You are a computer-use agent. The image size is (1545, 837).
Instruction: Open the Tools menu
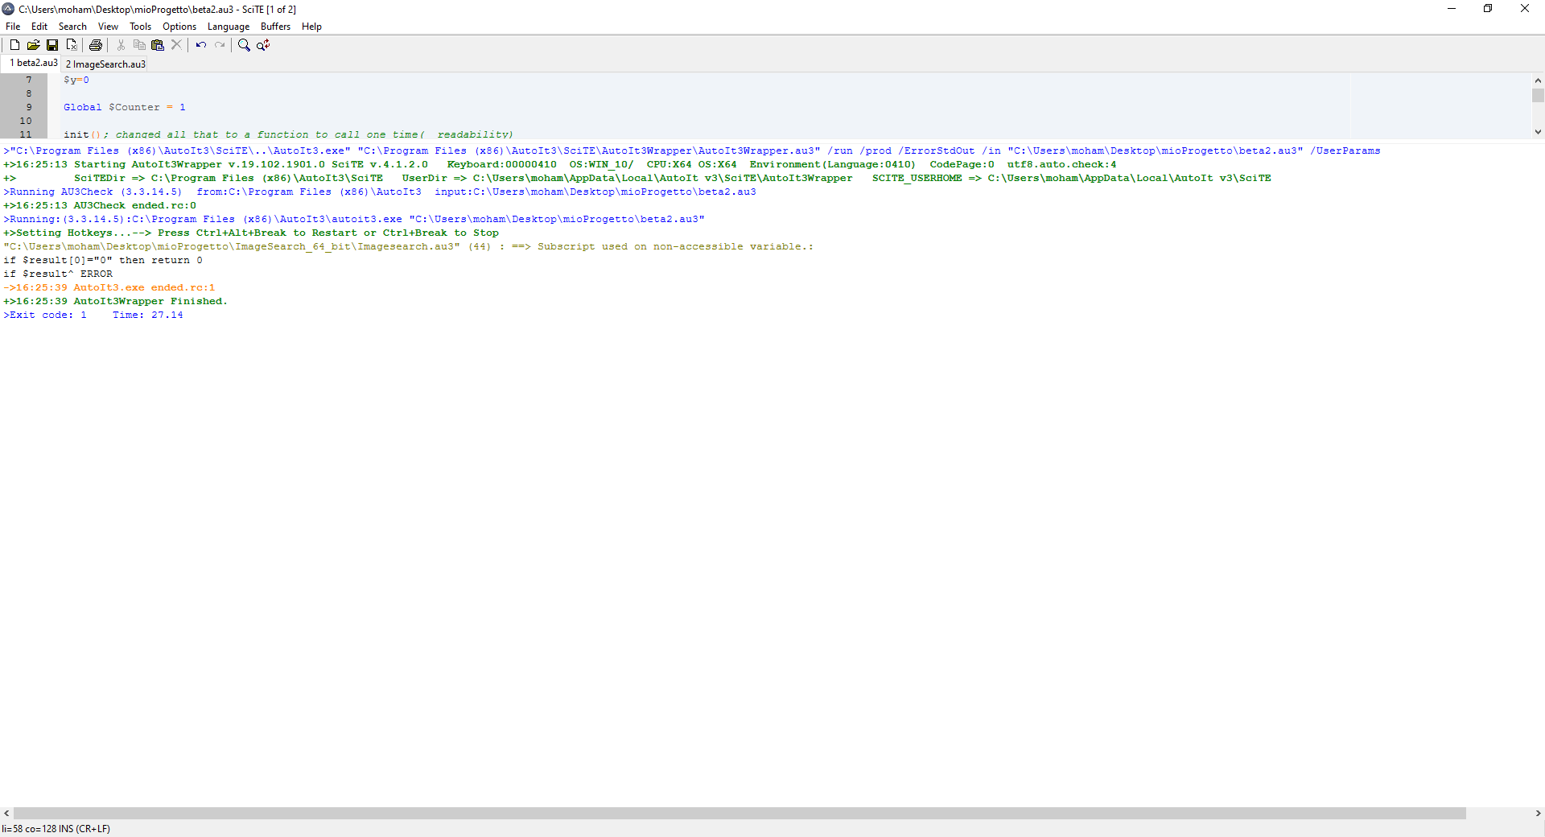[141, 27]
